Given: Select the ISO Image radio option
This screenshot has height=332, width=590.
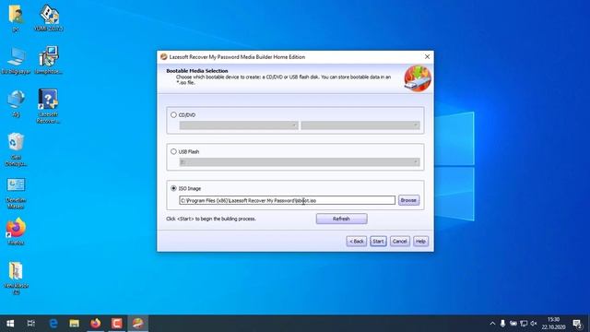Looking at the screenshot, I should pos(173,188).
